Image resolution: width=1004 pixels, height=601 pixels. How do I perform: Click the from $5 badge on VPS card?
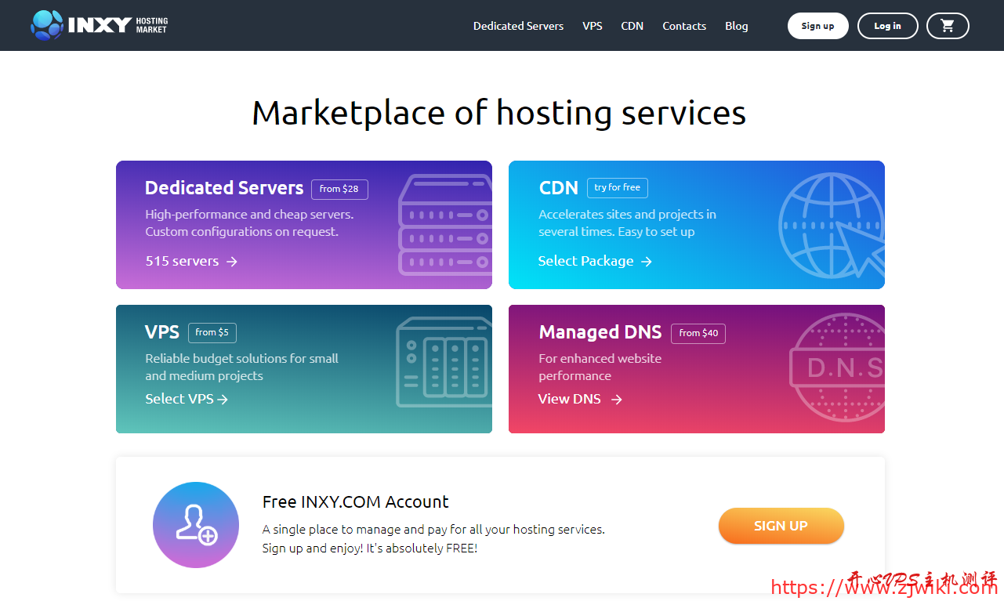pos(212,332)
